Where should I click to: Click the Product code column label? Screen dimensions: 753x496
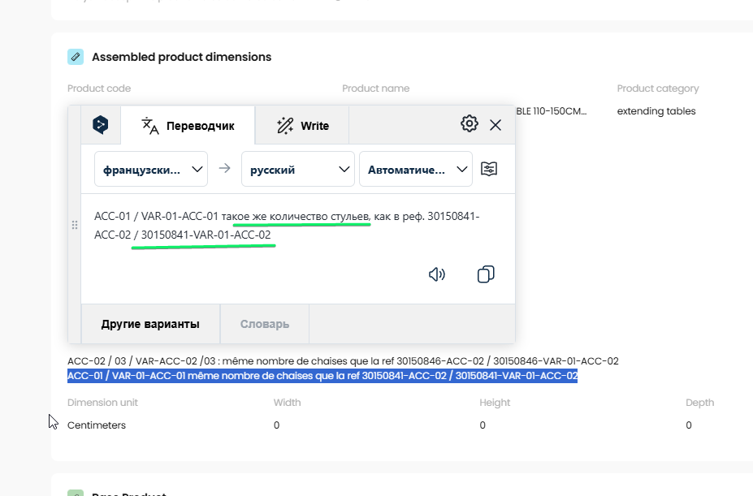click(99, 88)
